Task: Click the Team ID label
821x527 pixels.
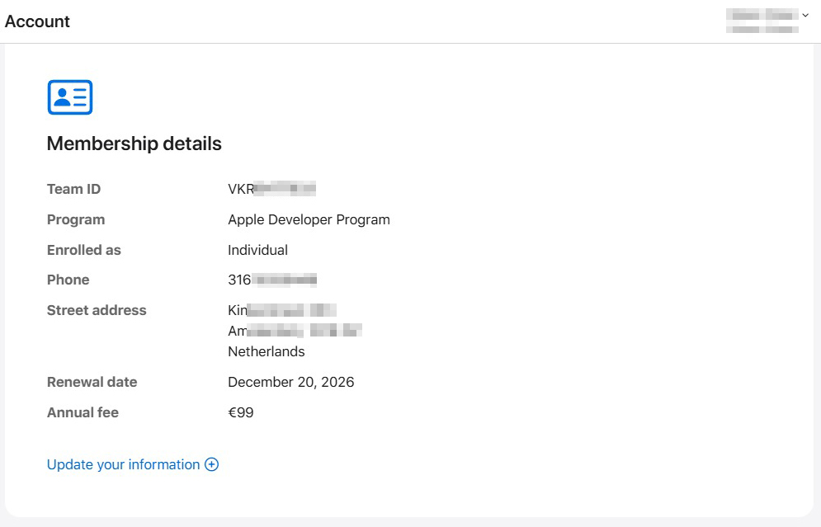Action: (x=73, y=189)
